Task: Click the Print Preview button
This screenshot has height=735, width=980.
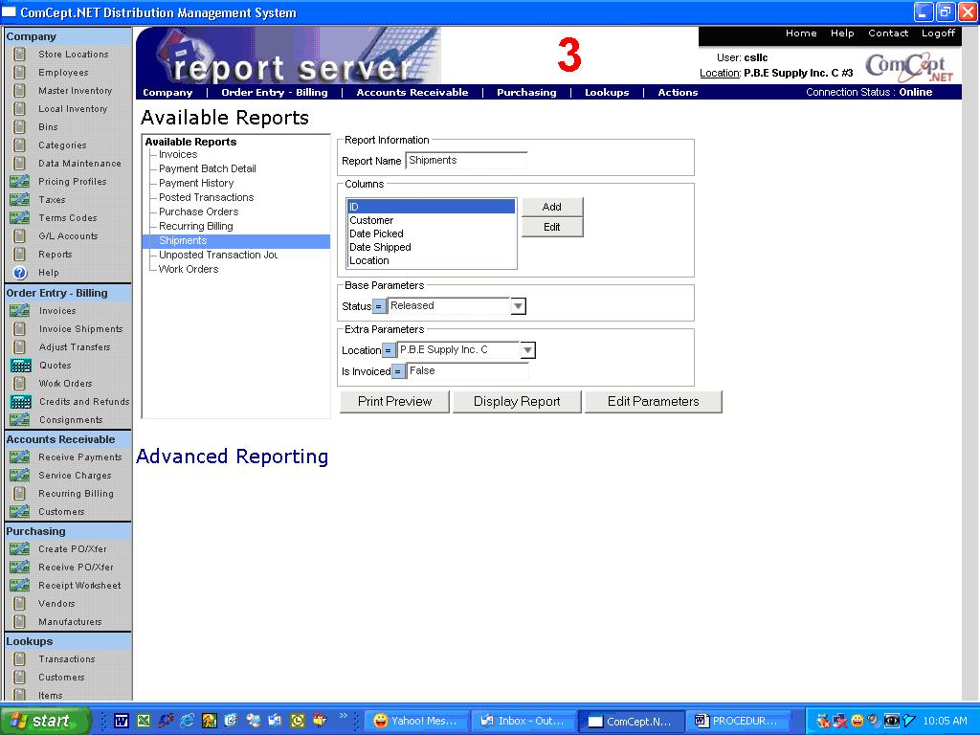Action: tap(394, 402)
